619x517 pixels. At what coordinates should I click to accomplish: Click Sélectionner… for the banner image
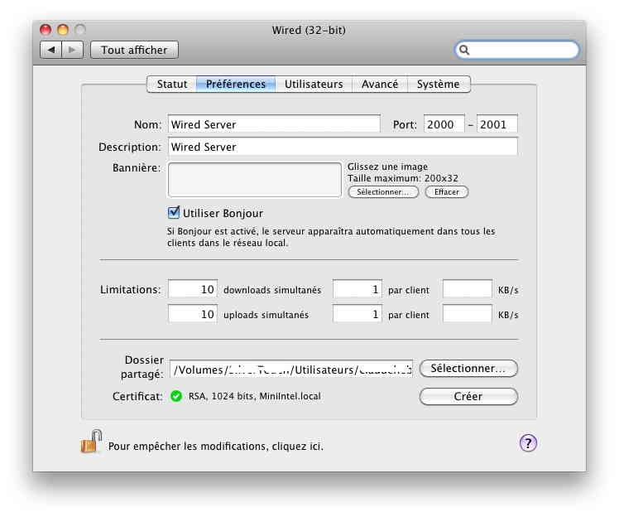(383, 192)
